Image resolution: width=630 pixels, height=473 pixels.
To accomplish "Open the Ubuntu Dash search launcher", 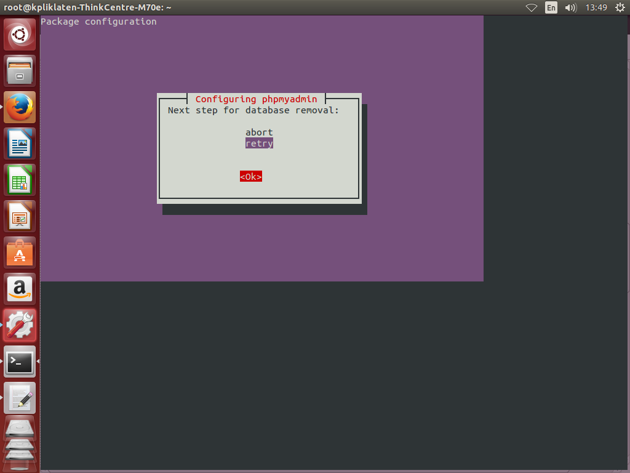I will 20,34.
